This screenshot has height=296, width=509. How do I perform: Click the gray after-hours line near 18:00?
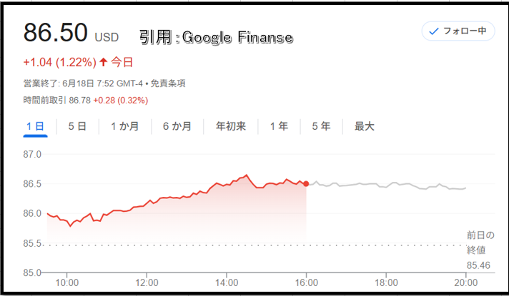click(386, 187)
